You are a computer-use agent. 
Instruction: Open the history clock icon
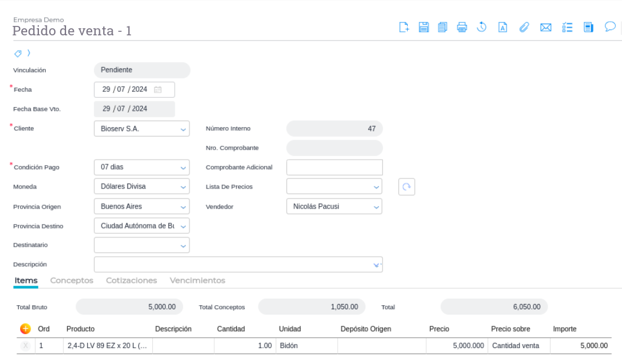pos(482,27)
